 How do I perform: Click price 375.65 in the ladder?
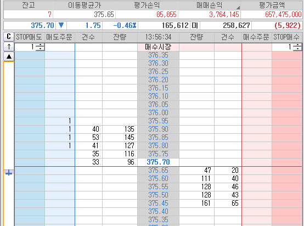[x=158, y=171]
